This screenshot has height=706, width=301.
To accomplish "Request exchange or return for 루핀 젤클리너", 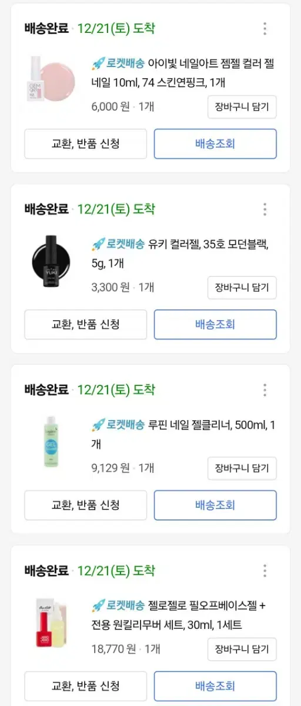I will click(86, 505).
